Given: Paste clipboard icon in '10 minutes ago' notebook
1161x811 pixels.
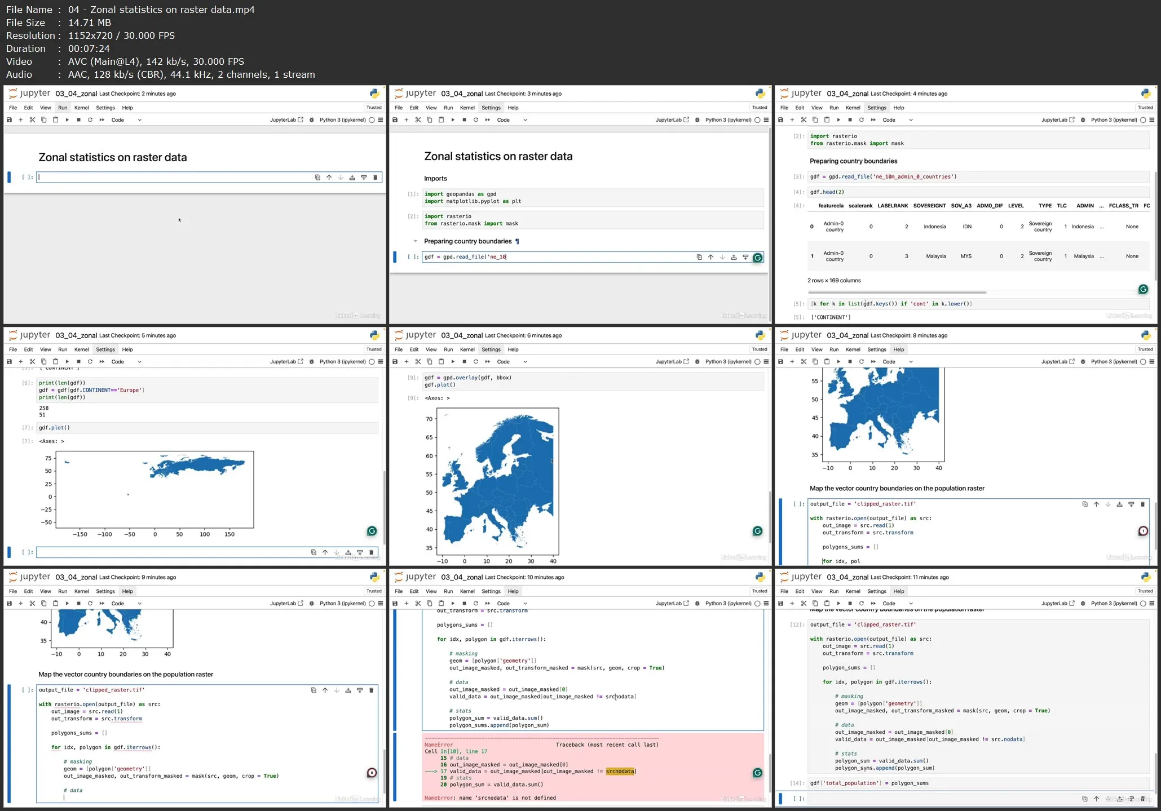Looking at the screenshot, I should pyautogui.click(x=441, y=604).
